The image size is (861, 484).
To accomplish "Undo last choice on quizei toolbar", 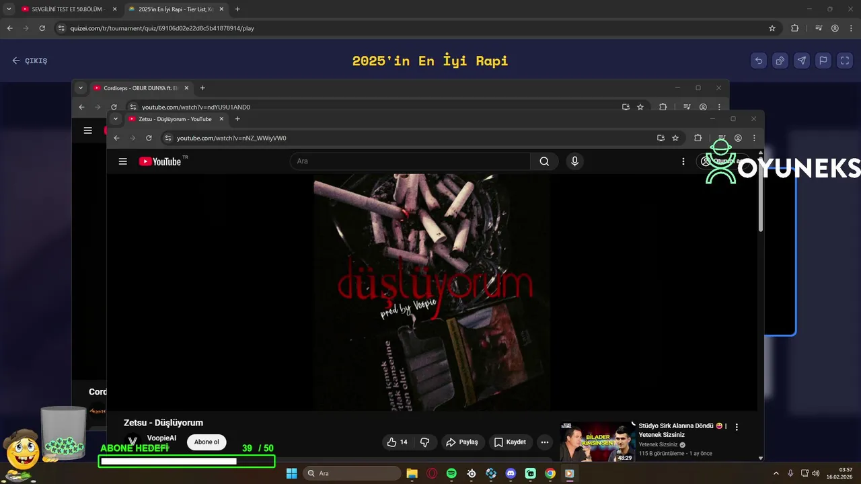I will (759, 61).
